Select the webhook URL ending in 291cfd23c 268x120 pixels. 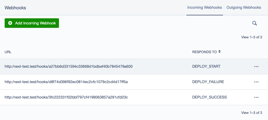pyautogui.click(x=66, y=97)
